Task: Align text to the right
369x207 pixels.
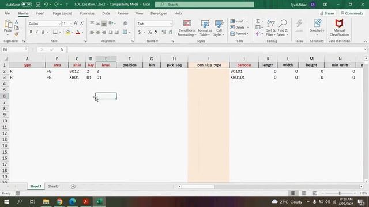Action: 104,32
